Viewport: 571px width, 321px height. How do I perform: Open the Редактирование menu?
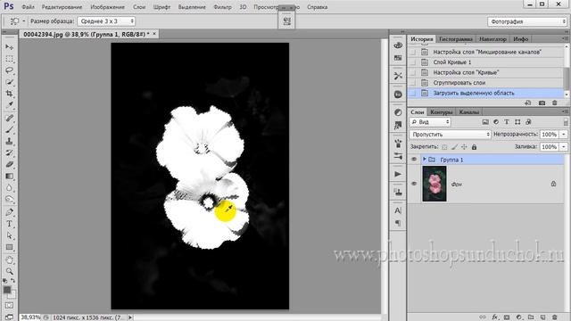(x=62, y=7)
